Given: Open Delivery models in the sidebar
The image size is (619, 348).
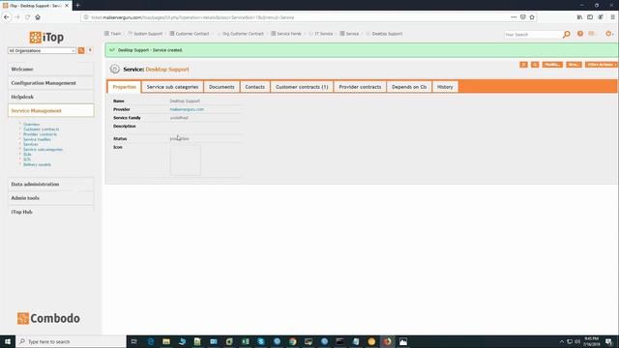Looking at the screenshot, I should pos(37,164).
